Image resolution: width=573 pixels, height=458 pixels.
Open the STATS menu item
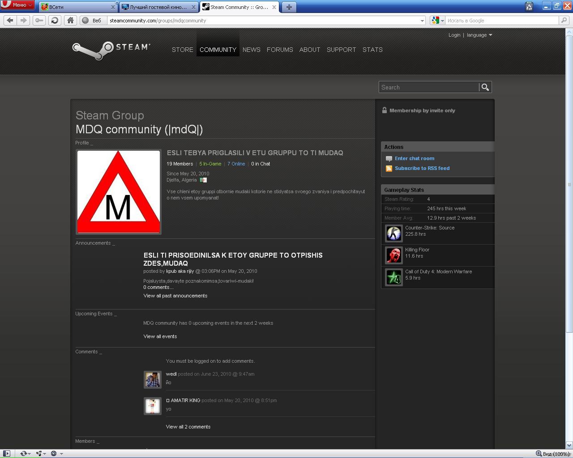click(372, 50)
